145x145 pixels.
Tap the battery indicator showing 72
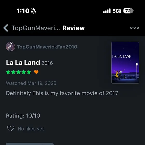tap(128, 11)
